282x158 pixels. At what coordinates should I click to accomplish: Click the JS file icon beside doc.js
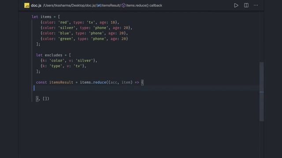tap(27, 5)
